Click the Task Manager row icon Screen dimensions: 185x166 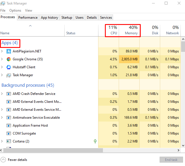click(x=9, y=75)
